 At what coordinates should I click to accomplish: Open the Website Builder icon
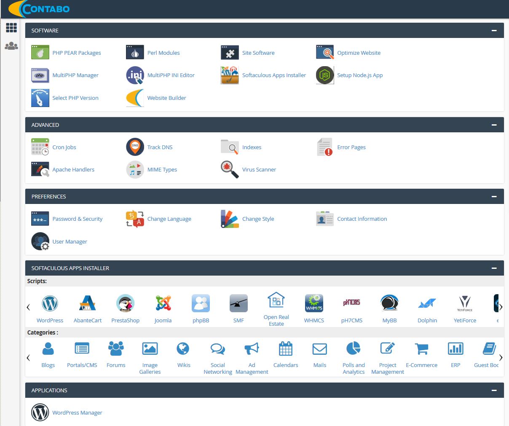click(135, 98)
